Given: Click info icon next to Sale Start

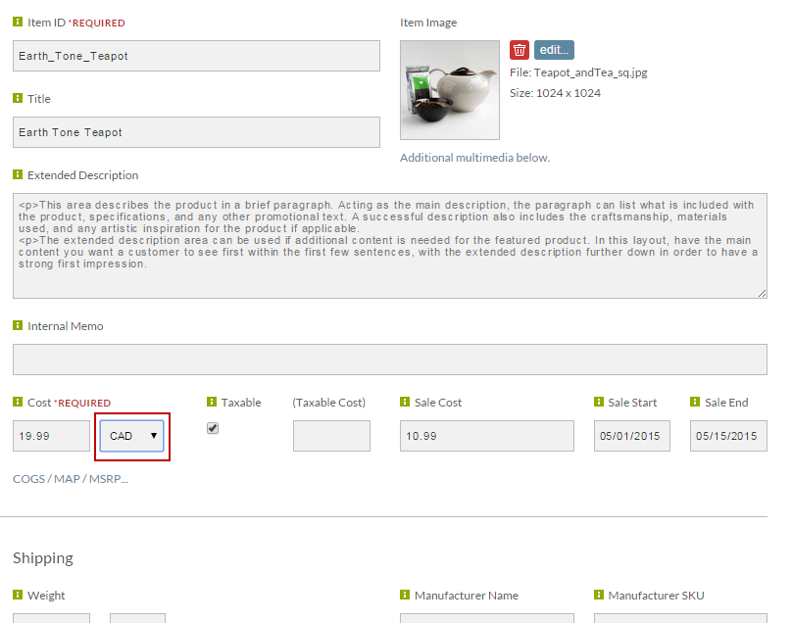Looking at the screenshot, I should click(599, 402).
